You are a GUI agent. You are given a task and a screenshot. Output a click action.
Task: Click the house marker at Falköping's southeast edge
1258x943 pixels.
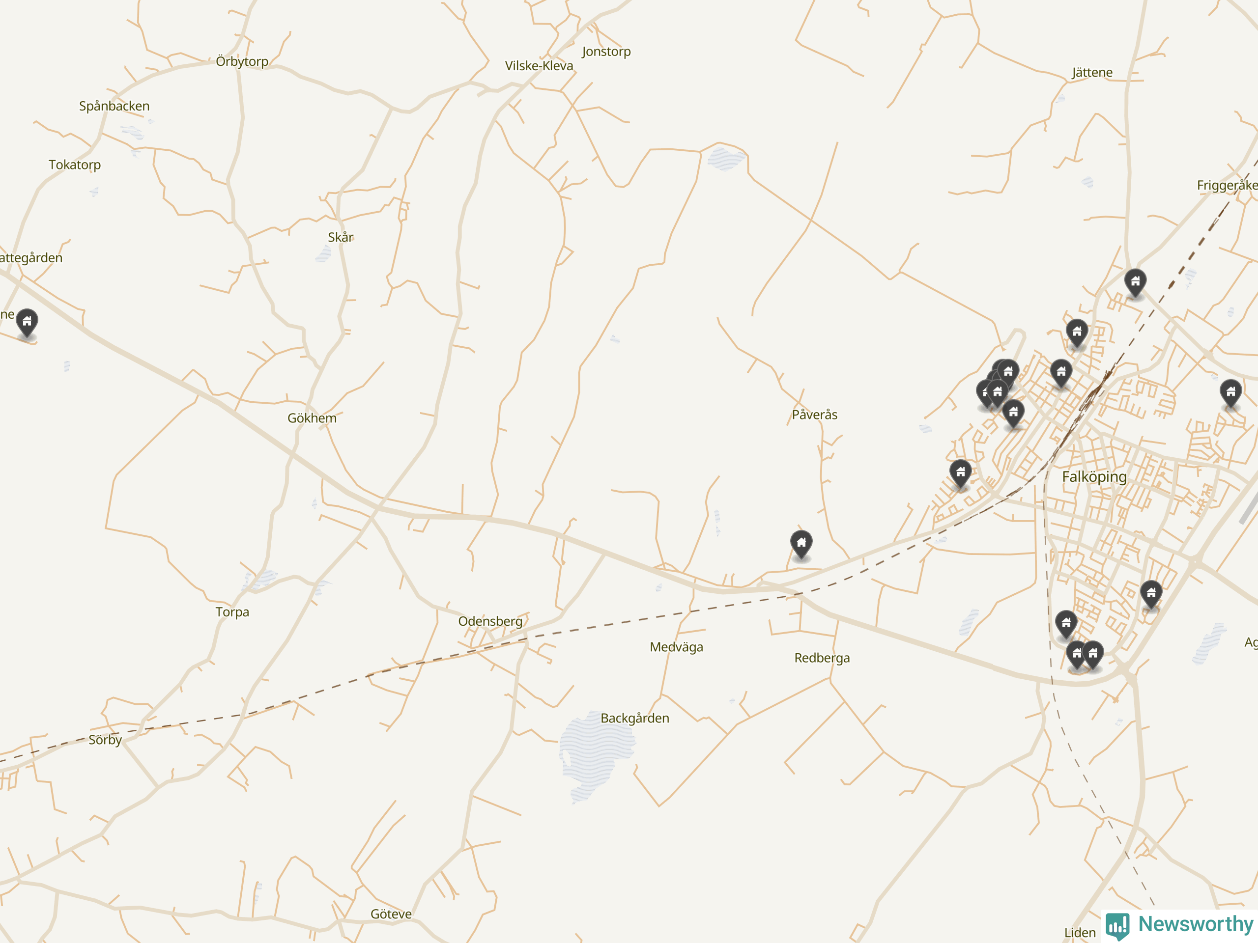pos(1151,595)
